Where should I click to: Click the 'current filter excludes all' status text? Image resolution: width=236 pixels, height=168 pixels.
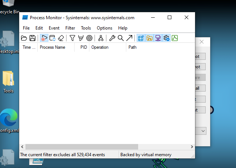[62, 155]
